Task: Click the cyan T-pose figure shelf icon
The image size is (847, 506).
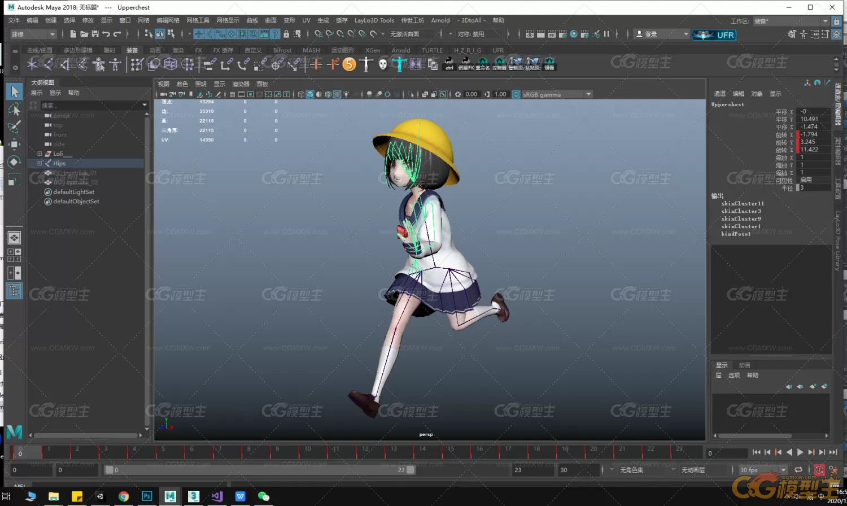Action: click(x=399, y=64)
